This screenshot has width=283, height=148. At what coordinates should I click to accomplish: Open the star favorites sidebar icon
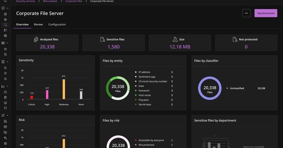pyautogui.click(x=5, y=49)
